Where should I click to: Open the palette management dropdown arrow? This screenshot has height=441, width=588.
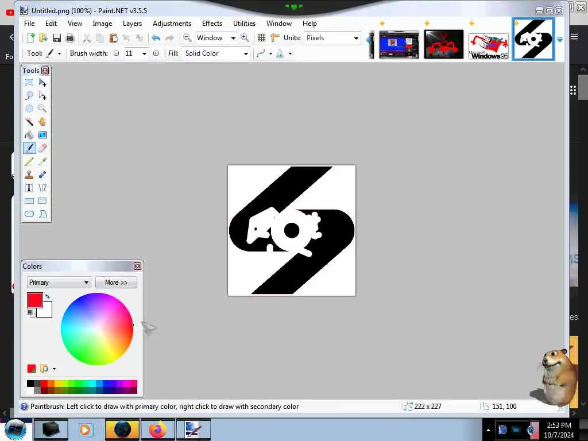click(x=55, y=369)
